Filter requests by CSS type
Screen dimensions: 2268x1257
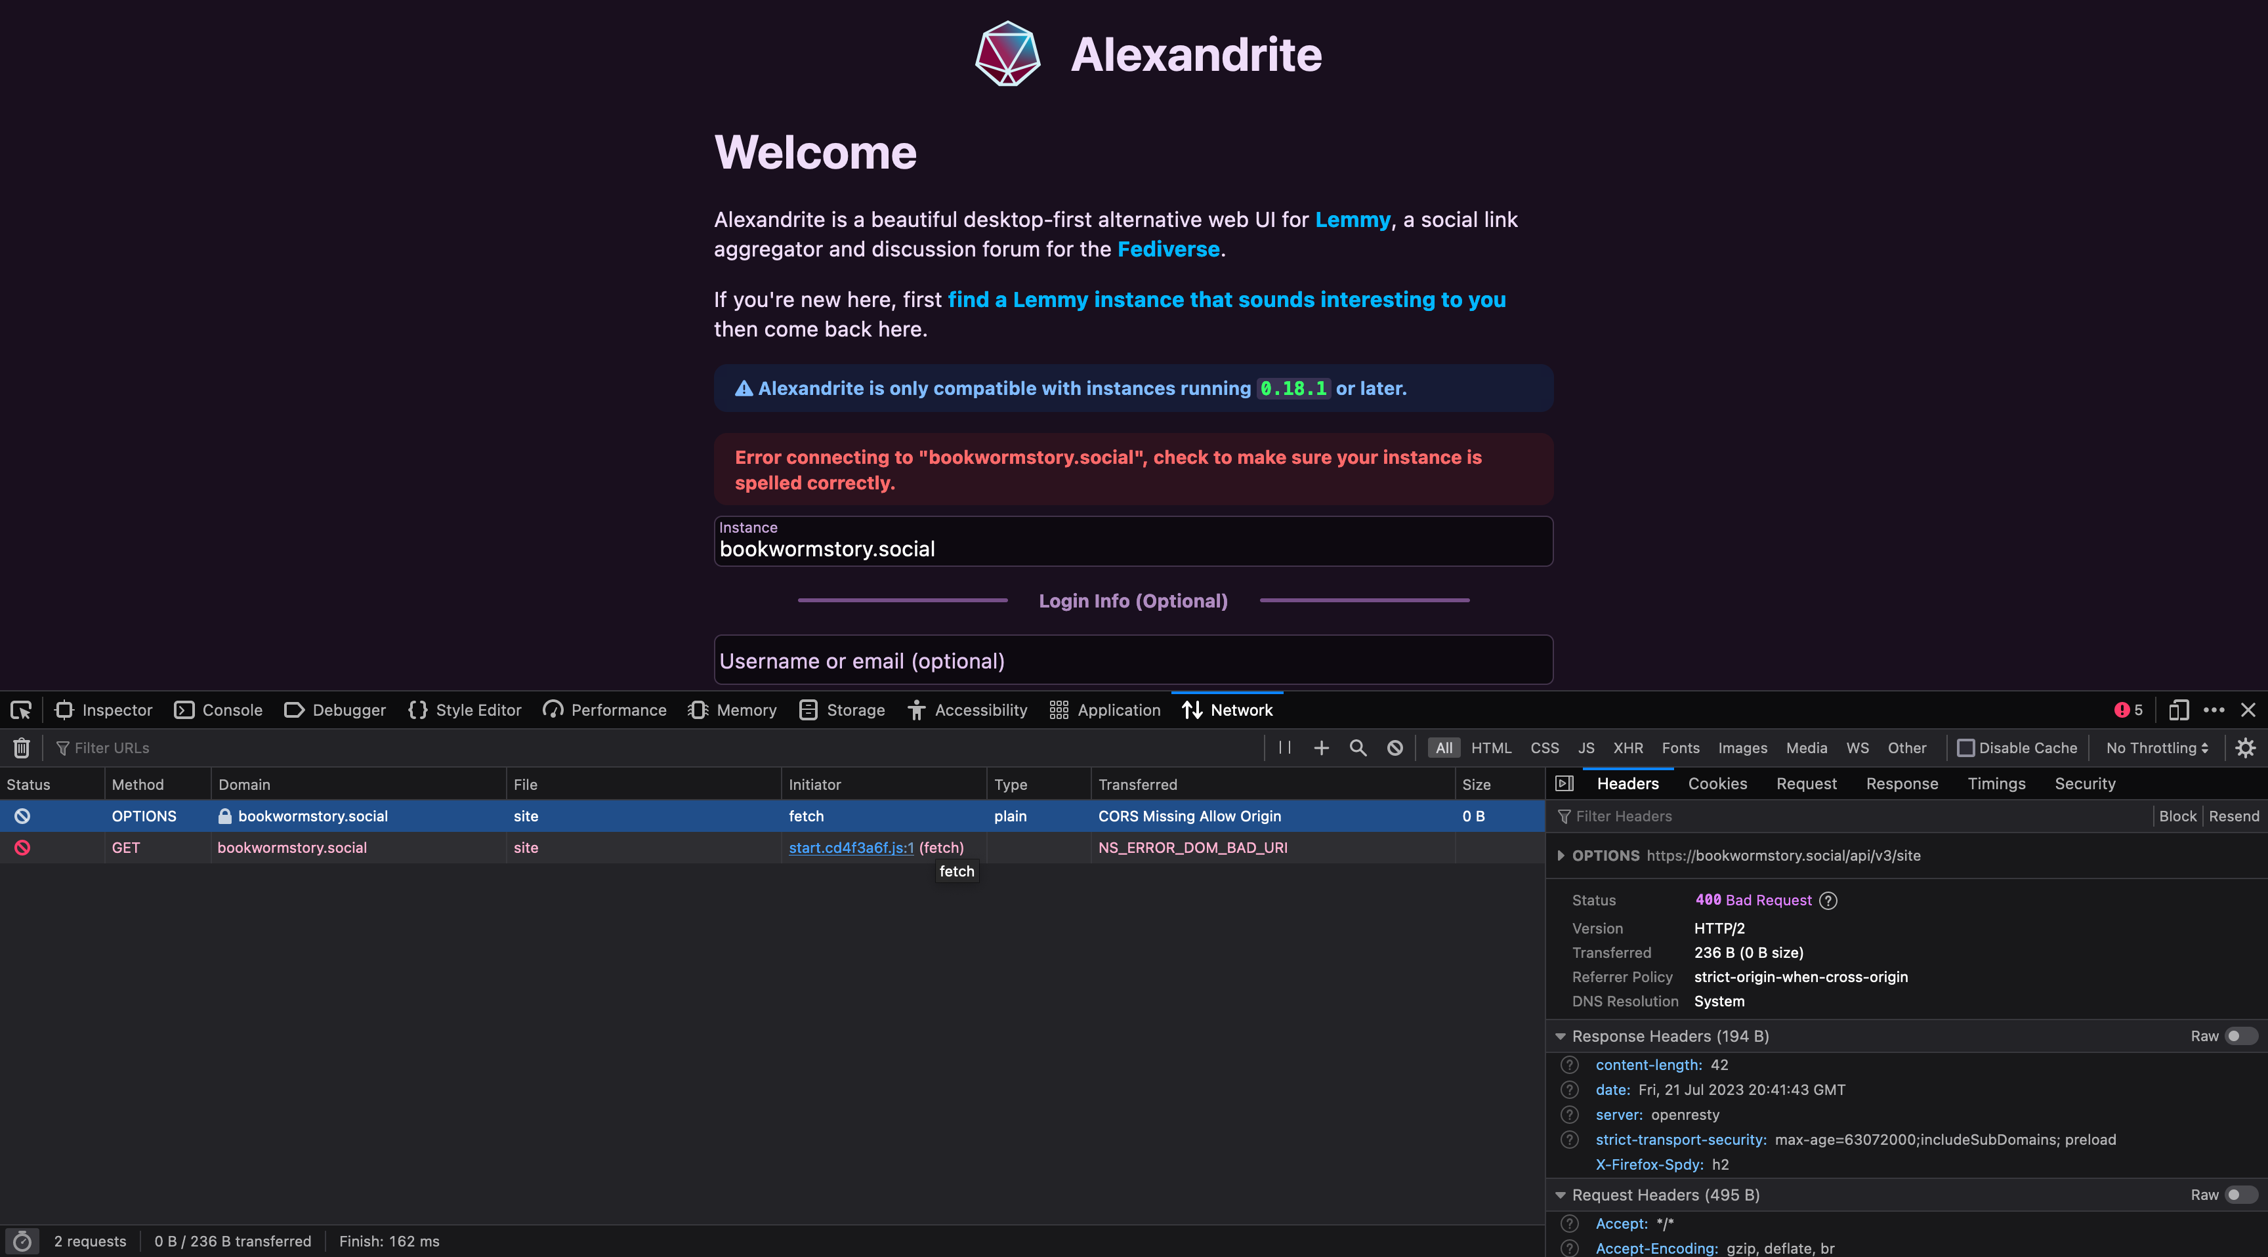pos(1544,747)
